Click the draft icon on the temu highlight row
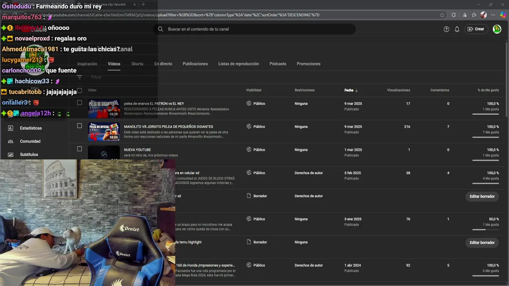The width and height of the screenshot is (509, 286). pyautogui.click(x=249, y=242)
